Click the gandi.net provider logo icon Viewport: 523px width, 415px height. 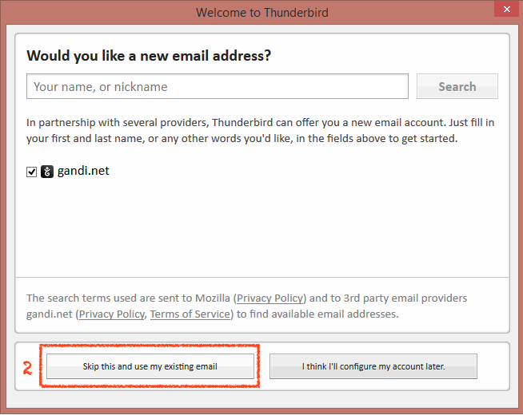[x=47, y=172]
